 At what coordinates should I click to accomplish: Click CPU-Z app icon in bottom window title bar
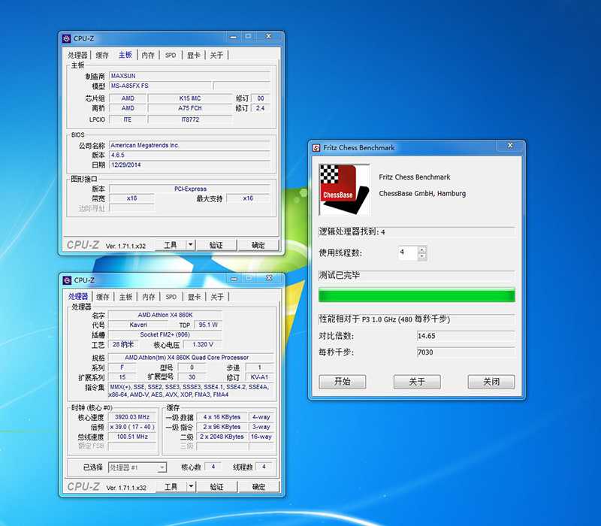coord(67,280)
